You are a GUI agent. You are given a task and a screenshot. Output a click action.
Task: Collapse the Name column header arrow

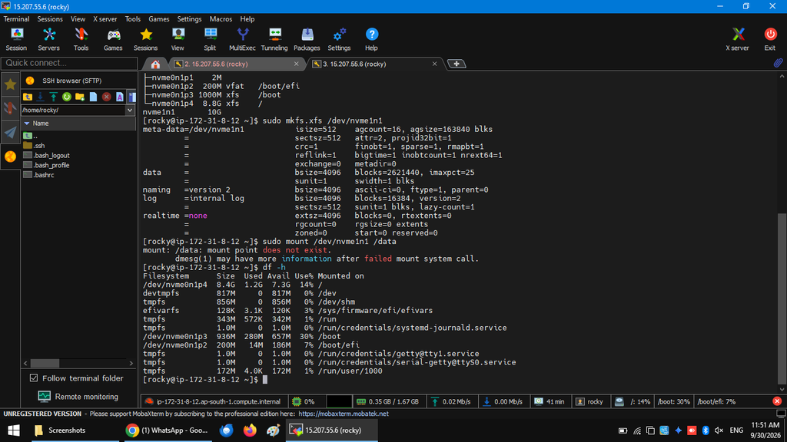tap(27, 124)
